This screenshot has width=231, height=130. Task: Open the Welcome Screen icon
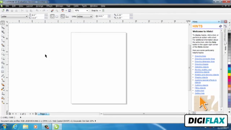coord(70,10)
